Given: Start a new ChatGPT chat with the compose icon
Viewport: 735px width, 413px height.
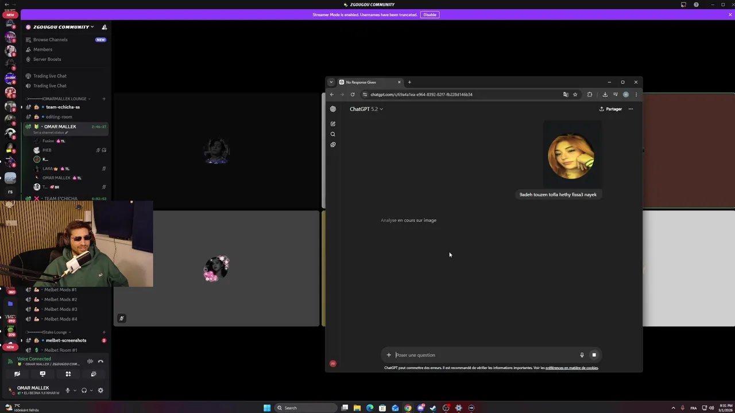Looking at the screenshot, I should 332,124.
